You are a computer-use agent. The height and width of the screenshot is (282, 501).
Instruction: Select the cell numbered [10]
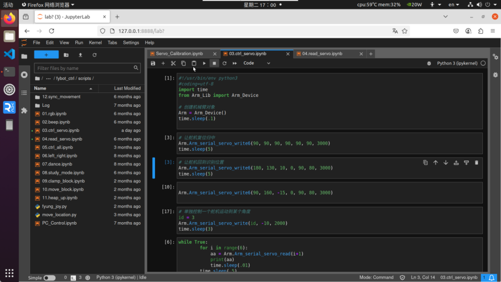tap(329, 193)
